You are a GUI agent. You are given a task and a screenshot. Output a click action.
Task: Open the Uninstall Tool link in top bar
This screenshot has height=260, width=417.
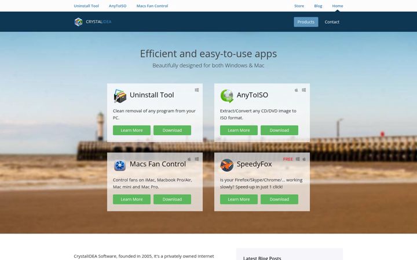[86, 6]
